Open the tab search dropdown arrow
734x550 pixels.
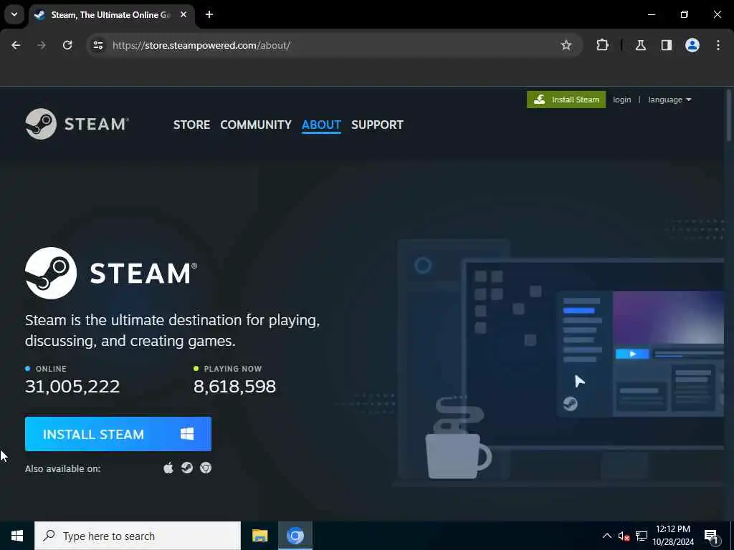tap(14, 14)
